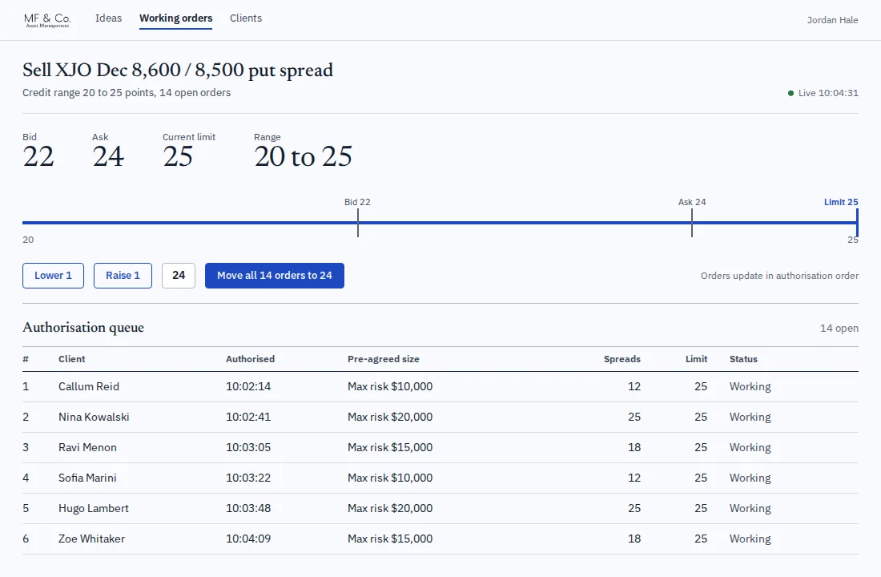Click authorised time 10:02:41
The height and width of the screenshot is (577, 881).
point(248,418)
